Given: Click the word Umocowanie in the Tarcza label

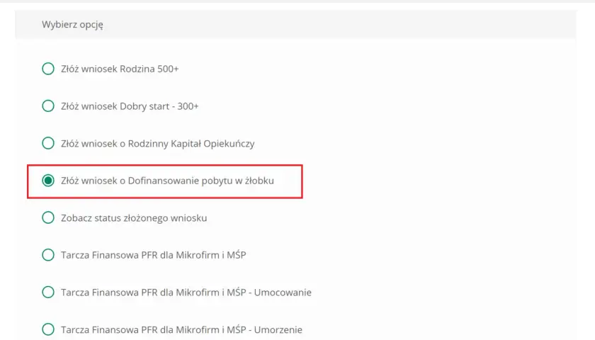Looking at the screenshot, I should click(x=283, y=293).
